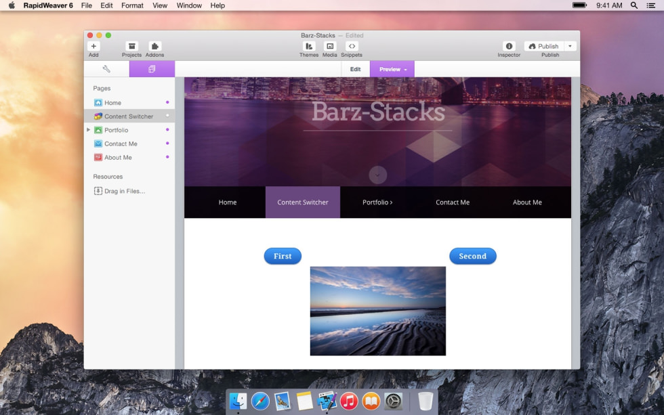
Task: Select Content Switcher page in sidebar
Action: click(129, 116)
